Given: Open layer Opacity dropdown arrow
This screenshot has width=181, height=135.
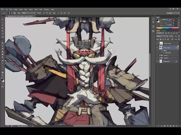Looking at the screenshot, I should [x=179, y=36].
